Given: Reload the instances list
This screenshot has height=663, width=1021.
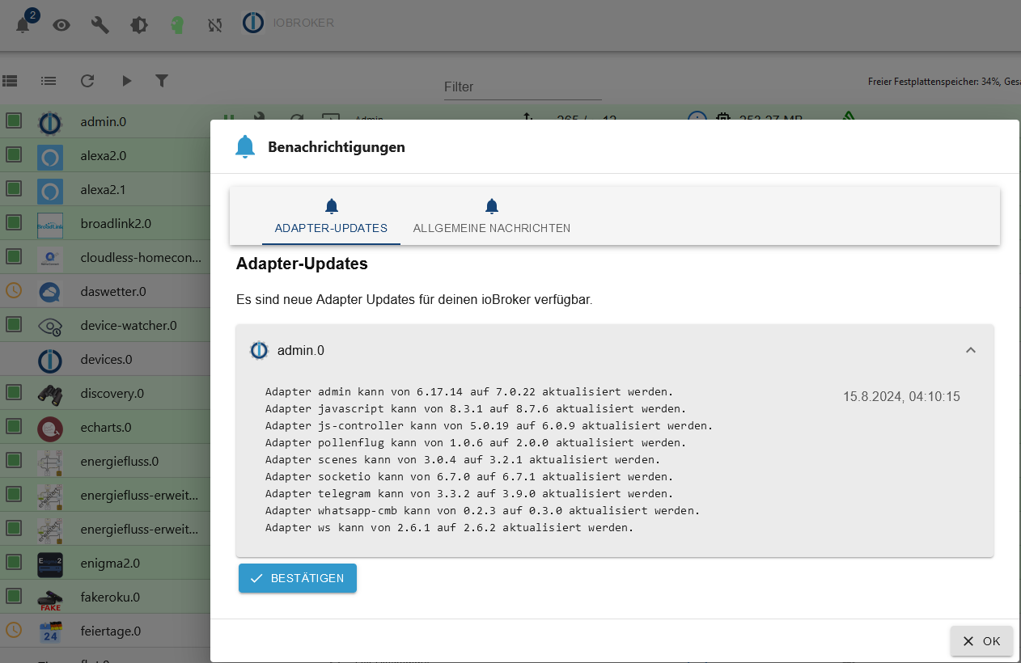Looking at the screenshot, I should 87,81.
